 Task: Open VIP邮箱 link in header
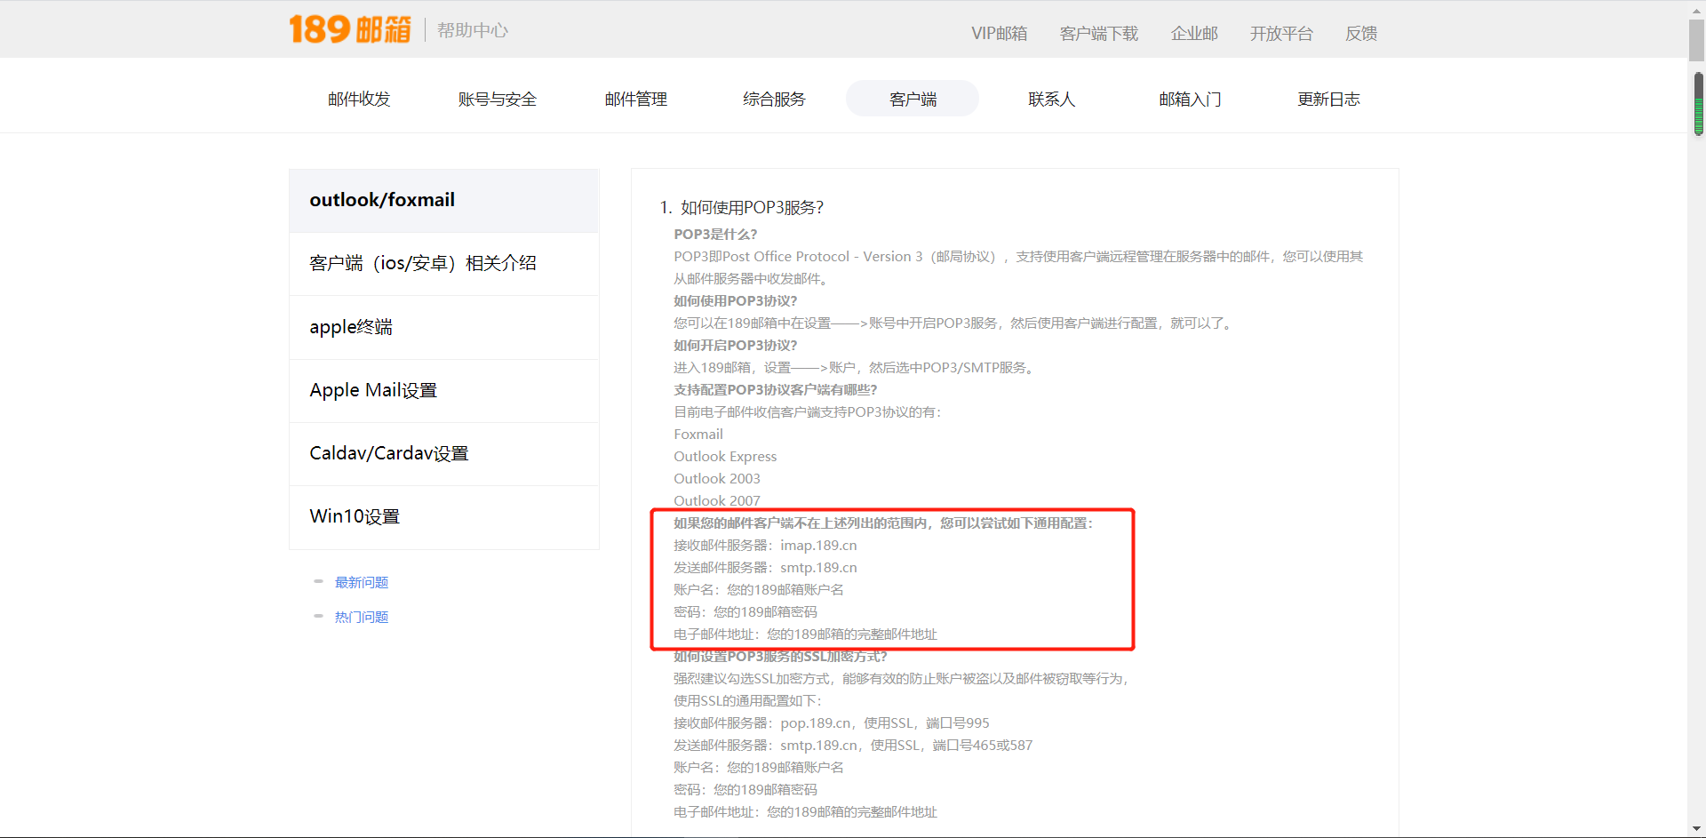(999, 34)
